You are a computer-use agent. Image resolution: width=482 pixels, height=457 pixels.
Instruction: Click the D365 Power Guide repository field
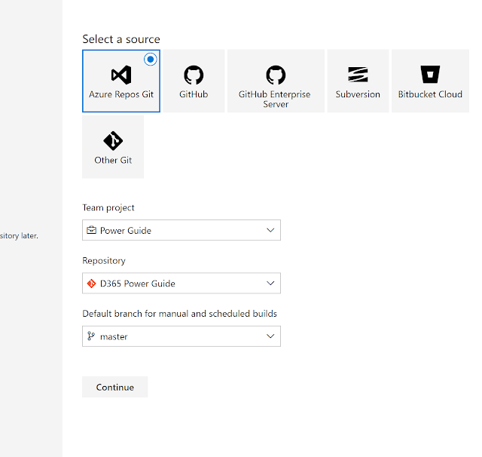coord(138,284)
